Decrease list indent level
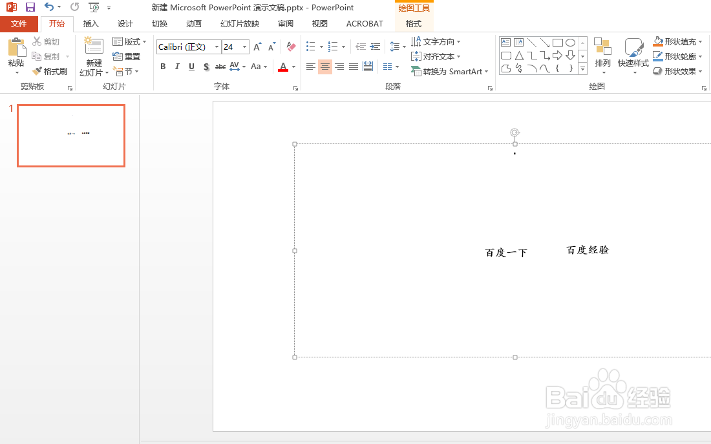Screen dimensions: 711x444 coord(361,47)
